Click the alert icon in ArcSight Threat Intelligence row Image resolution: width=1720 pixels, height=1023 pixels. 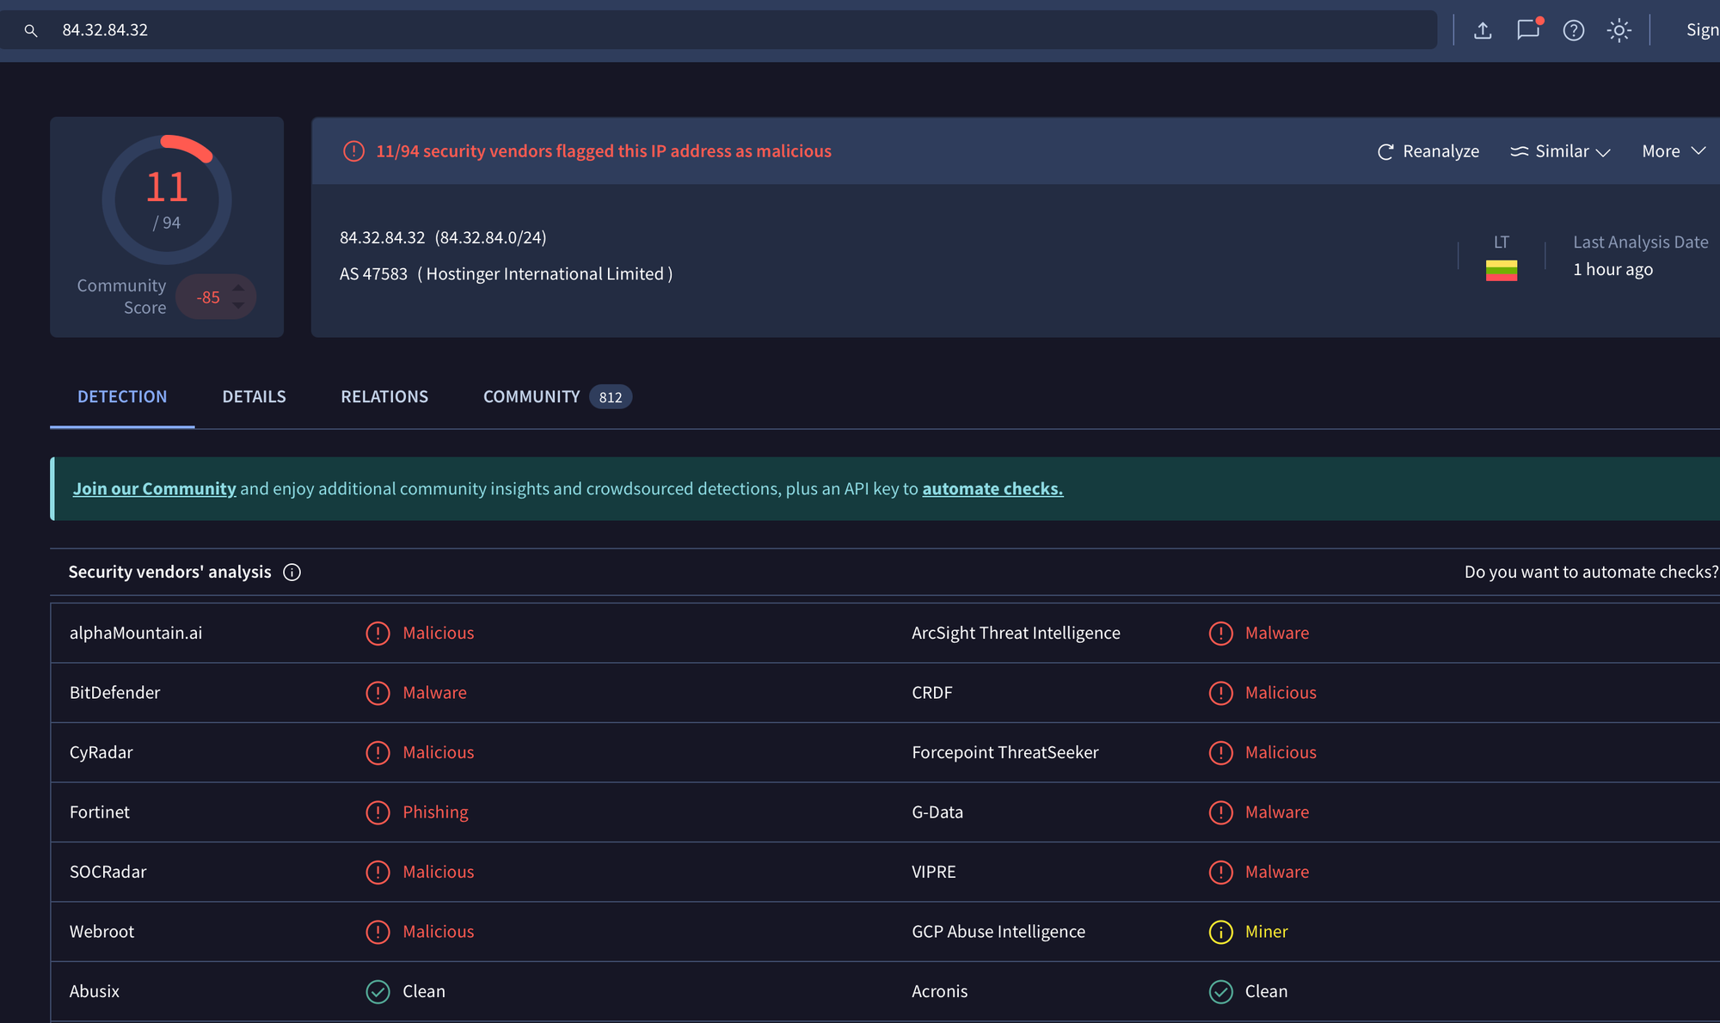pos(1220,634)
